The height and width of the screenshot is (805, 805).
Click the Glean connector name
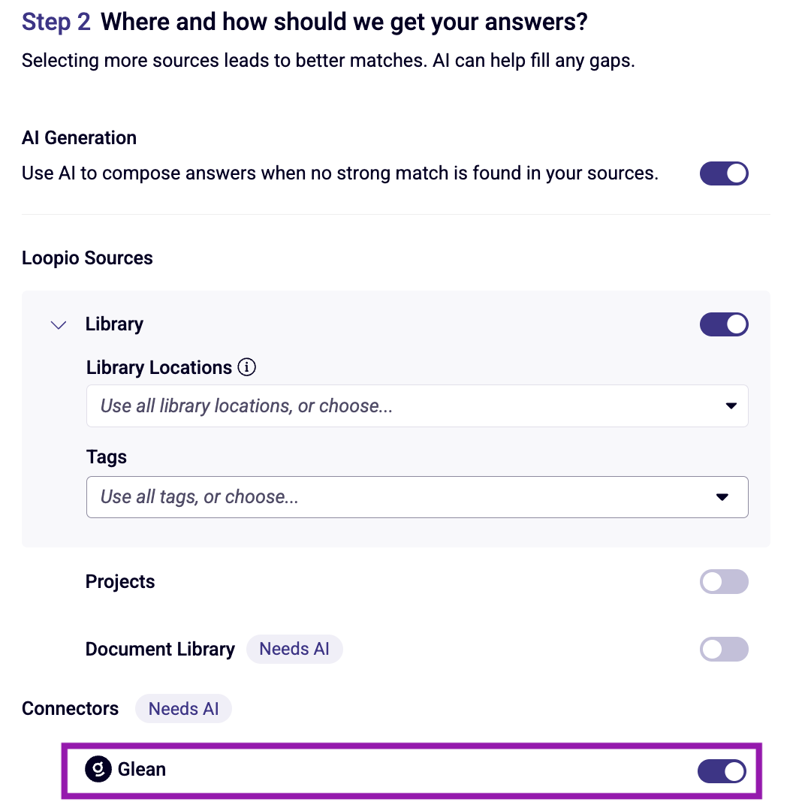click(142, 769)
